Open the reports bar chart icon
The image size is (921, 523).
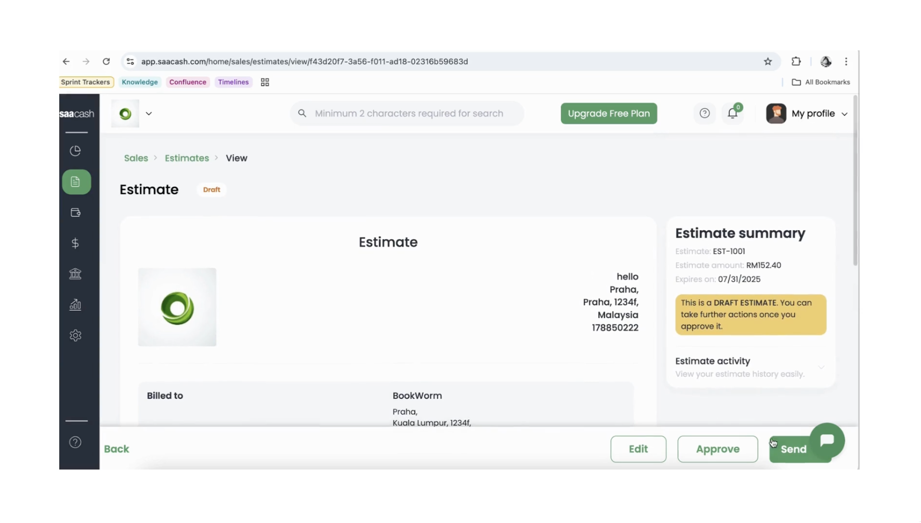pyautogui.click(x=75, y=305)
